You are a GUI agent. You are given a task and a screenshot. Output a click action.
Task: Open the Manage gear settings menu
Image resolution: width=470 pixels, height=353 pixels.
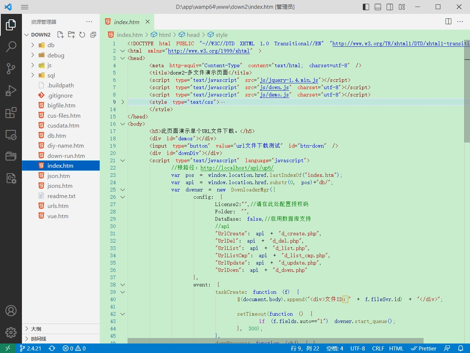tap(11, 333)
